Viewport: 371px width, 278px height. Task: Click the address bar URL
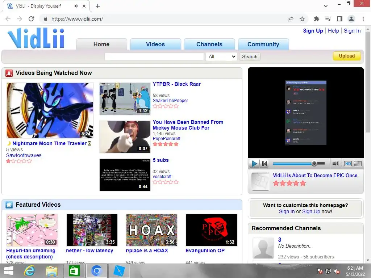pyautogui.click(x=77, y=19)
